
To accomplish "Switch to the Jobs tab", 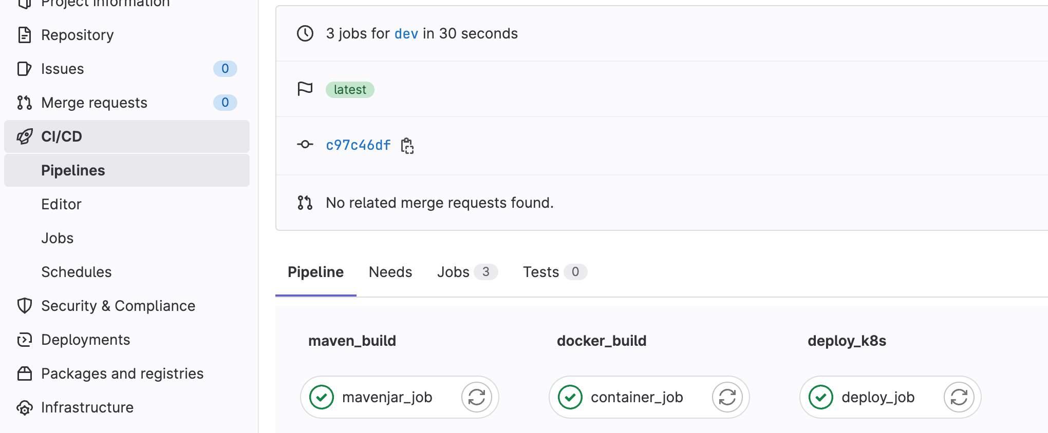I will 453,272.
